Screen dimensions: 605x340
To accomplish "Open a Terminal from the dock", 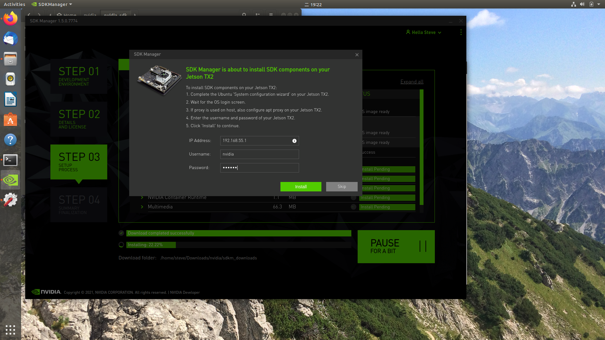I will pyautogui.click(x=10, y=160).
